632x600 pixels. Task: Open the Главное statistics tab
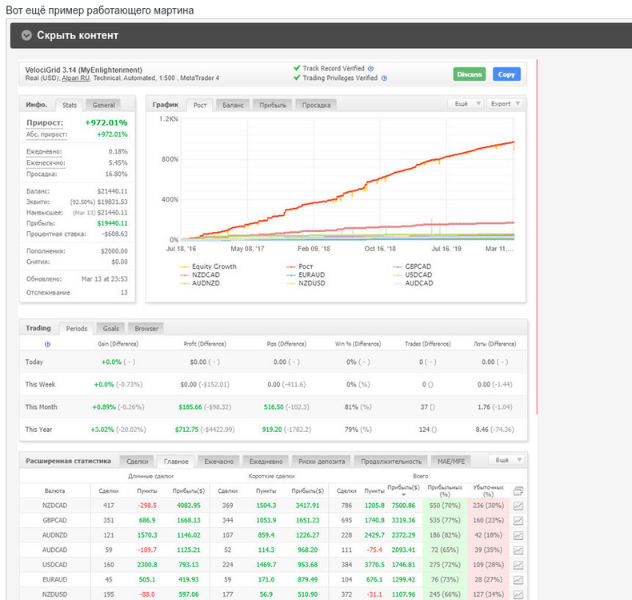coord(176,462)
